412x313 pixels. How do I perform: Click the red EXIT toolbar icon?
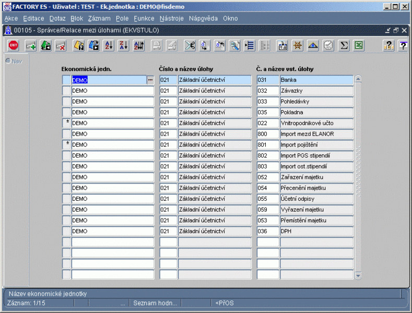pyautogui.click(x=14, y=46)
